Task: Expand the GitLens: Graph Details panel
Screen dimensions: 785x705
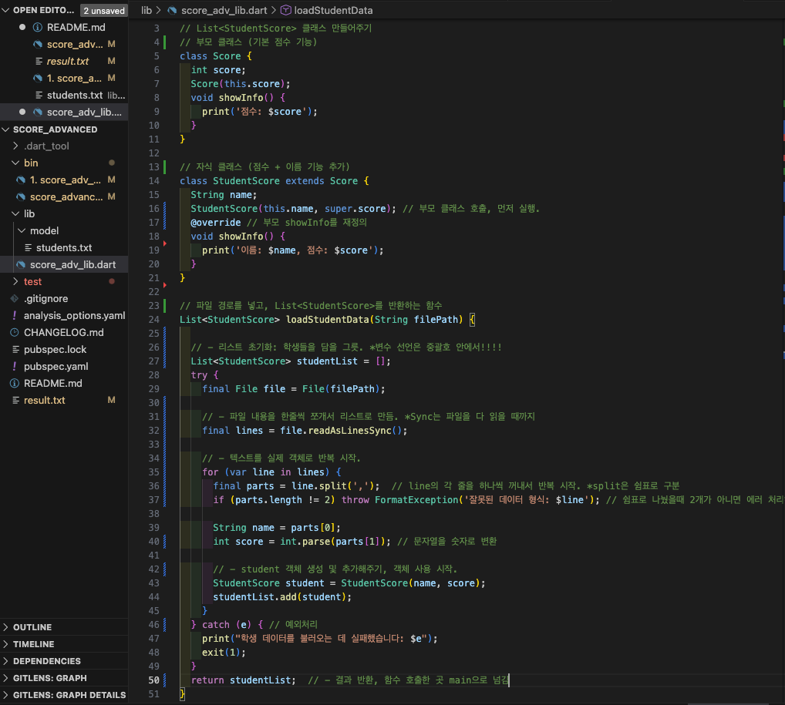Action: (6, 695)
